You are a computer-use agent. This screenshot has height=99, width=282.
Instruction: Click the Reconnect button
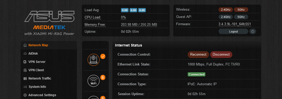click(x=198, y=55)
